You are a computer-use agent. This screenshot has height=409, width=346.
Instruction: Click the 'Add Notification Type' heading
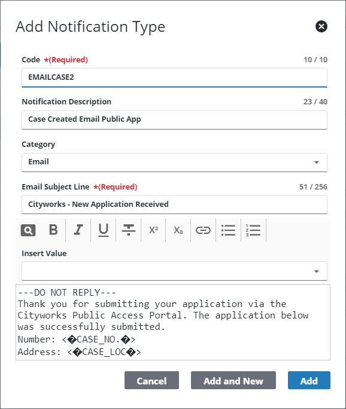[x=90, y=27]
